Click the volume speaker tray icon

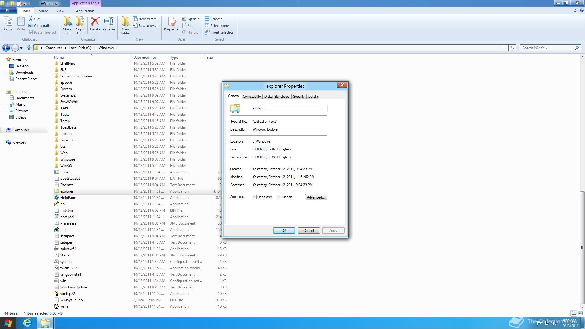point(554,323)
